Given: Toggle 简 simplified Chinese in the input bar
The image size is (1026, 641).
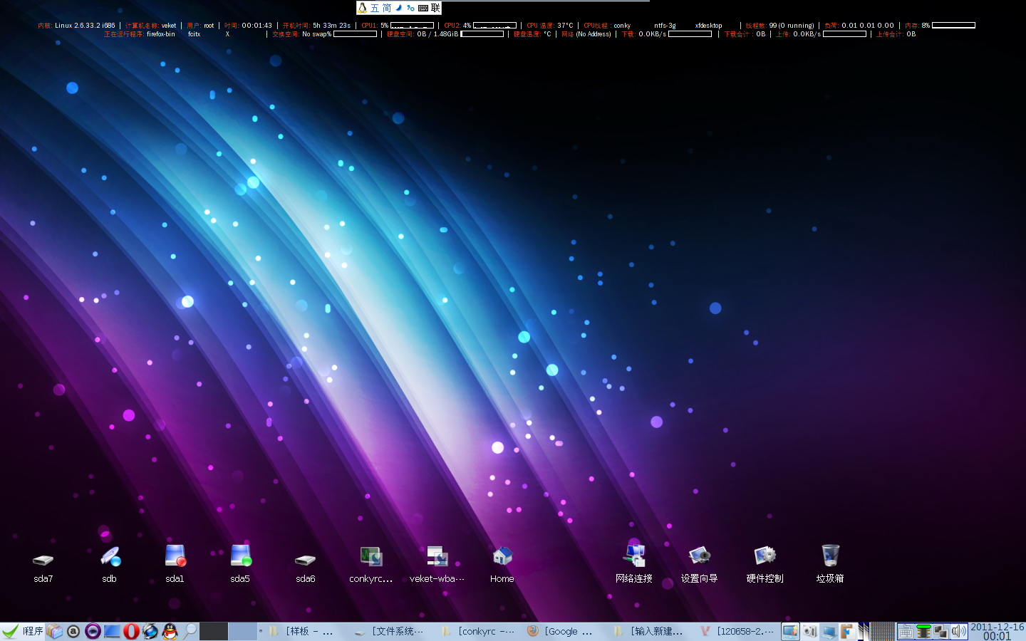Looking at the screenshot, I should coord(387,8).
